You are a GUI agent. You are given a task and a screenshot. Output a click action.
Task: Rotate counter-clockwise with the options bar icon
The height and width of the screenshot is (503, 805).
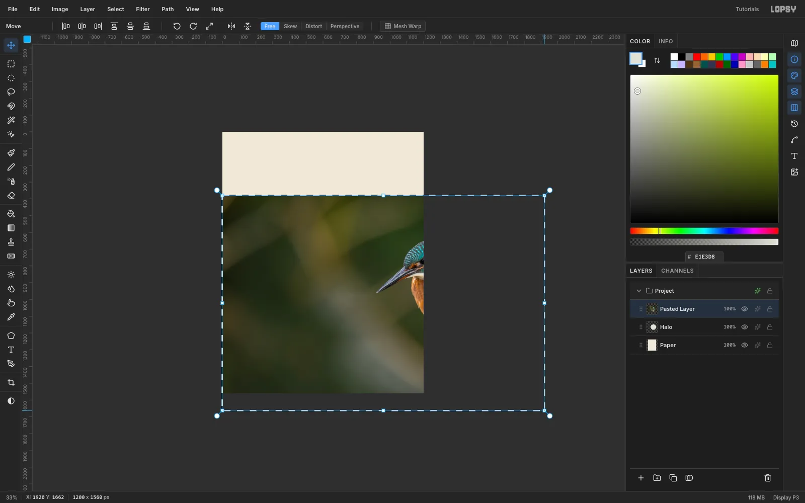[x=177, y=26]
